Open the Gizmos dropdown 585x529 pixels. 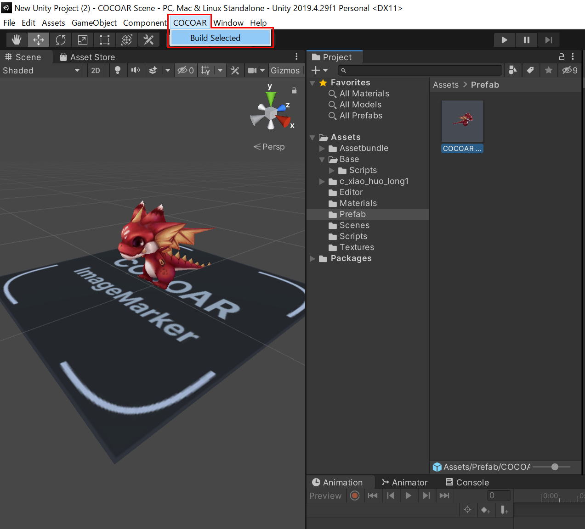tap(285, 70)
